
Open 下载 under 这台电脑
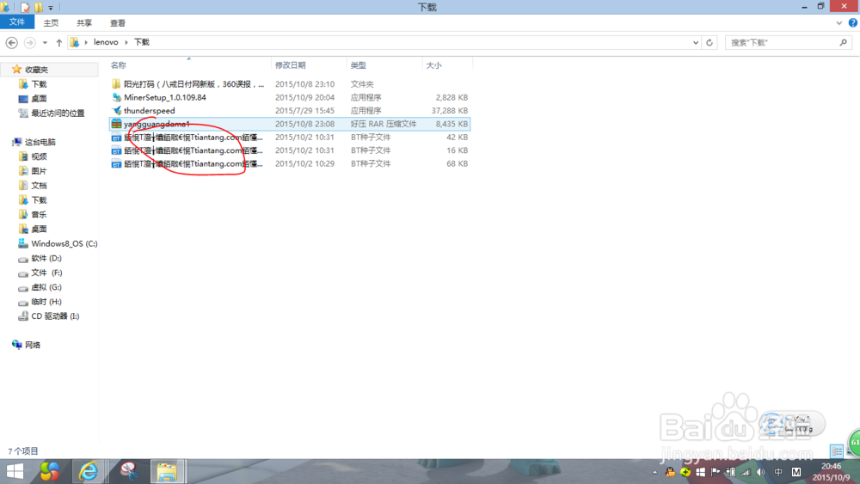[39, 200]
